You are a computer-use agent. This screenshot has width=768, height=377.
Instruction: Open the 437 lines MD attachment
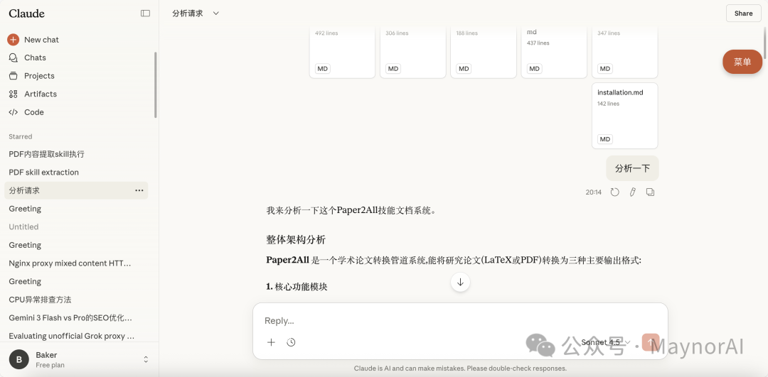pyautogui.click(x=554, y=51)
